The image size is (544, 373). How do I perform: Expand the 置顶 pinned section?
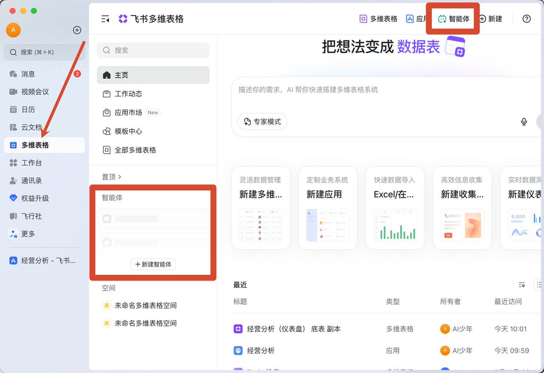112,177
